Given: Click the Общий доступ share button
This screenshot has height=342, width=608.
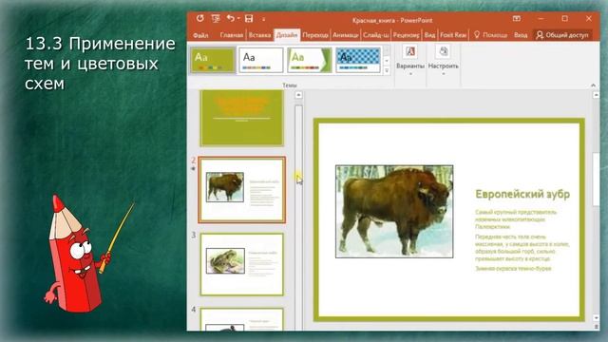Looking at the screenshot, I should click(562, 35).
